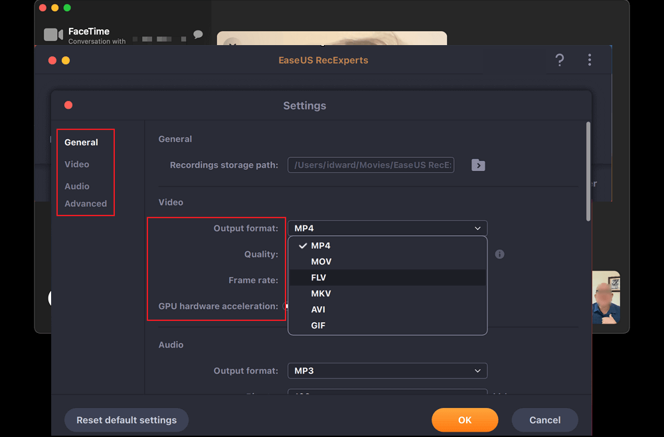Viewport: 664px width, 437px height.
Task: Confirm settings with the OK button
Action: click(x=465, y=420)
